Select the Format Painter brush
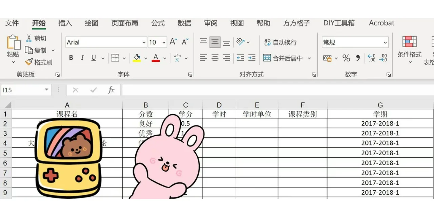Viewport: 434px width, 217px height. click(x=29, y=62)
